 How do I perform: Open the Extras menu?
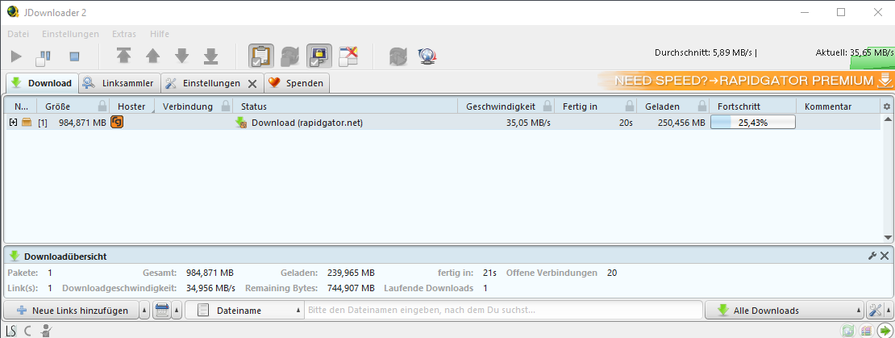pos(124,34)
